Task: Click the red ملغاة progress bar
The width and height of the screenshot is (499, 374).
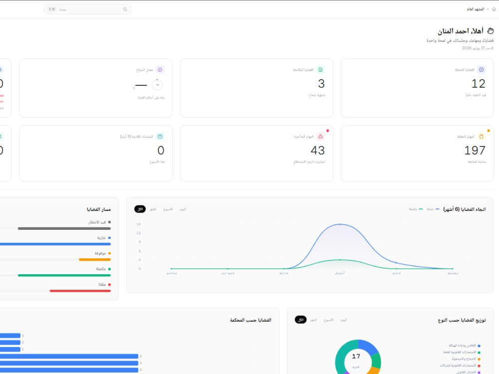Action: click(80, 291)
